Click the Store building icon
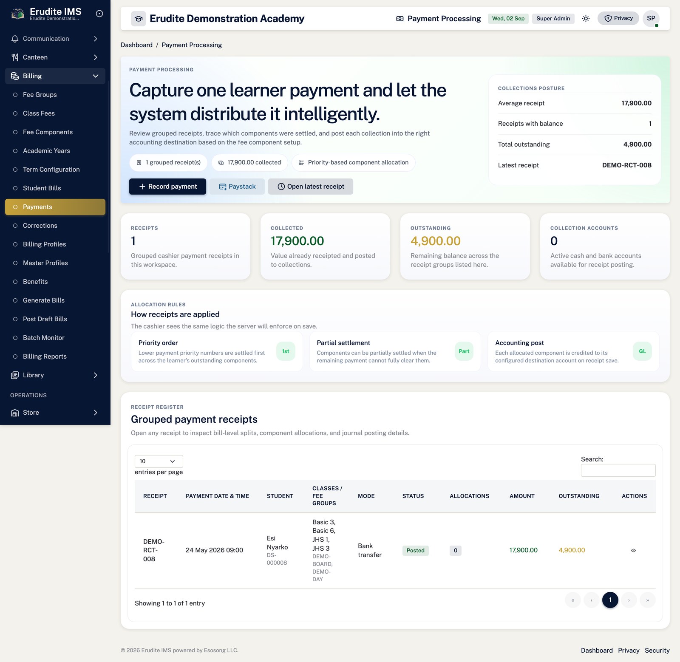The width and height of the screenshot is (680, 662). [x=15, y=413]
